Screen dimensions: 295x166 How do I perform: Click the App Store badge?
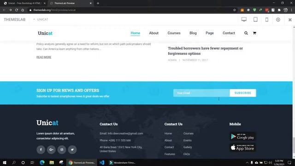tap(242, 148)
